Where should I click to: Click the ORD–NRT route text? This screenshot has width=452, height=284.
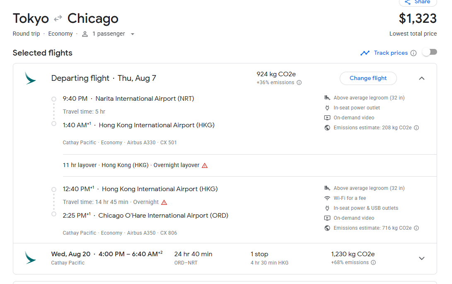[186, 262]
